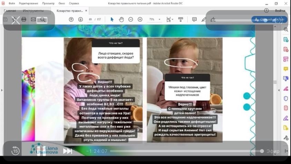This screenshot has height=164, width=291.
Task: Close the Коварство правил... document tab
Action: point(86,11)
